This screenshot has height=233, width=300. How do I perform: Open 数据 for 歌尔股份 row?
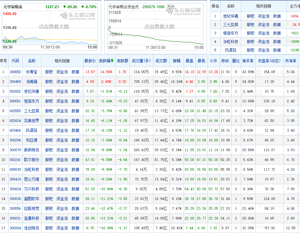(x=75, y=160)
